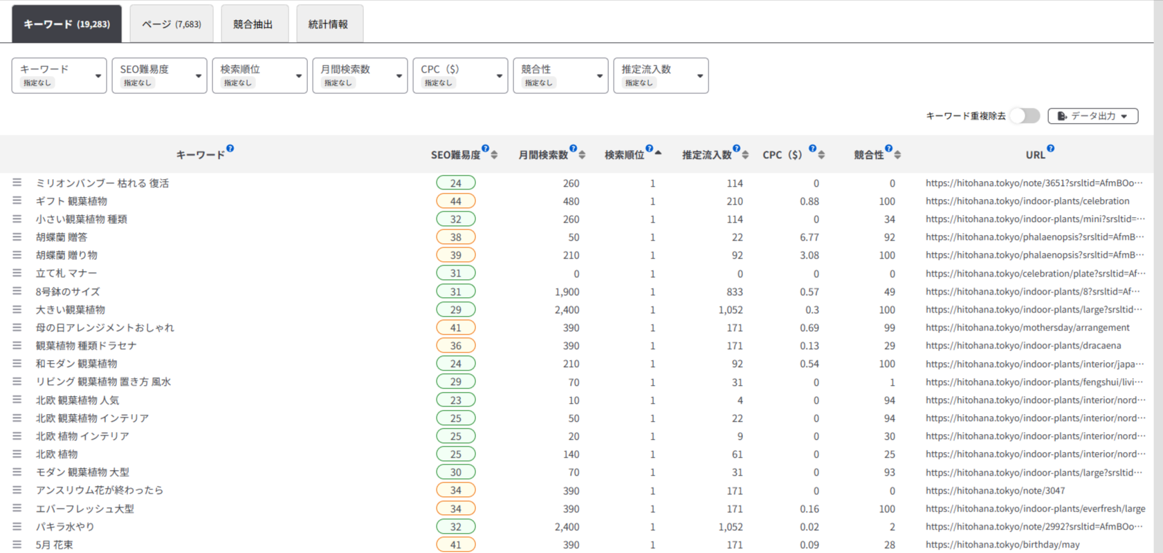Open CPC ($) filter dropdown
The height and width of the screenshot is (553, 1163).
click(461, 75)
